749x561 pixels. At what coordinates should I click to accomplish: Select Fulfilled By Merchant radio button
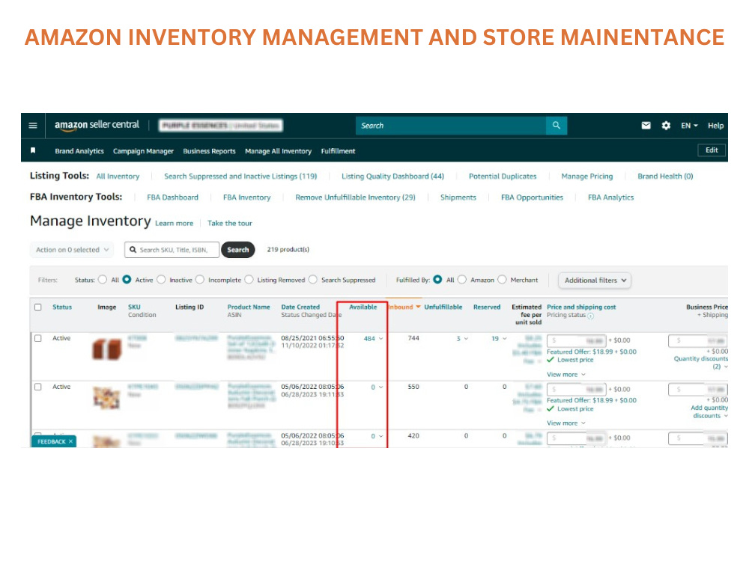[502, 280]
